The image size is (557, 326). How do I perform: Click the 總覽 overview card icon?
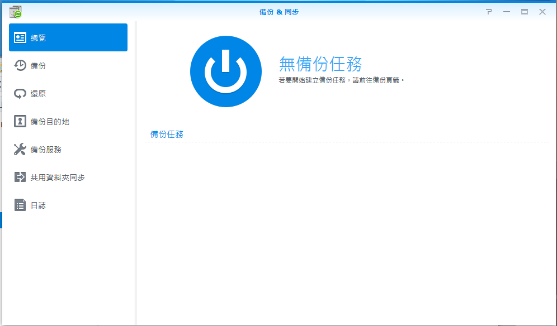pos(20,37)
